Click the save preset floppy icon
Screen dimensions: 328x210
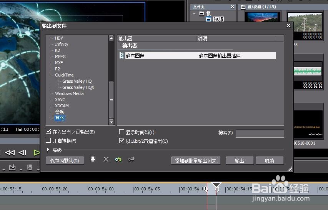pos(93,159)
